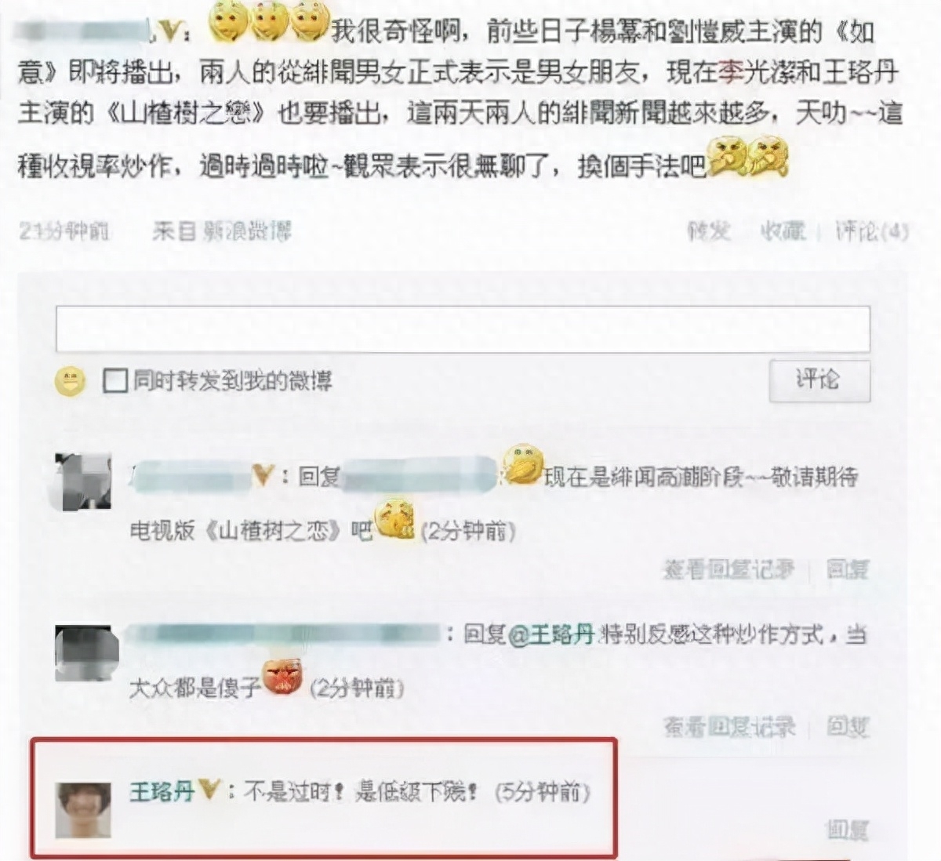
Task: Click first commenter's avatar thumbnail
Action: pos(83,481)
